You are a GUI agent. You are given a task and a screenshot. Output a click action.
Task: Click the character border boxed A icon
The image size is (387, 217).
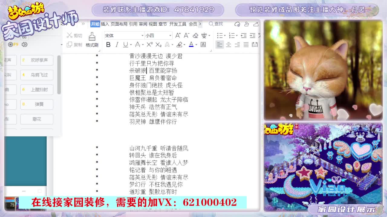(x=203, y=45)
